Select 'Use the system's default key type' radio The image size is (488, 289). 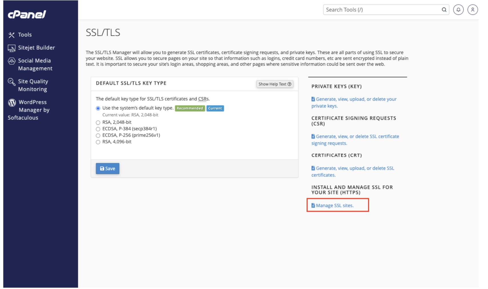tap(98, 108)
